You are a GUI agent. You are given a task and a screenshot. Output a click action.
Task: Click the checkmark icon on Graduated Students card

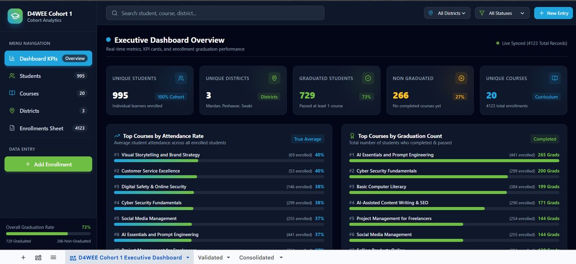[x=368, y=78]
